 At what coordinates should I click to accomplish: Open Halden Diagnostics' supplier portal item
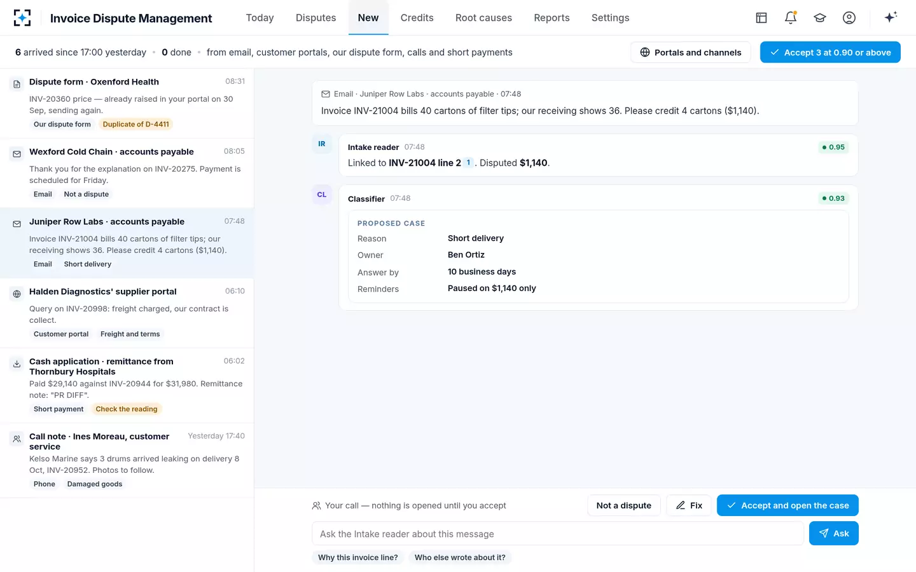pos(127,313)
